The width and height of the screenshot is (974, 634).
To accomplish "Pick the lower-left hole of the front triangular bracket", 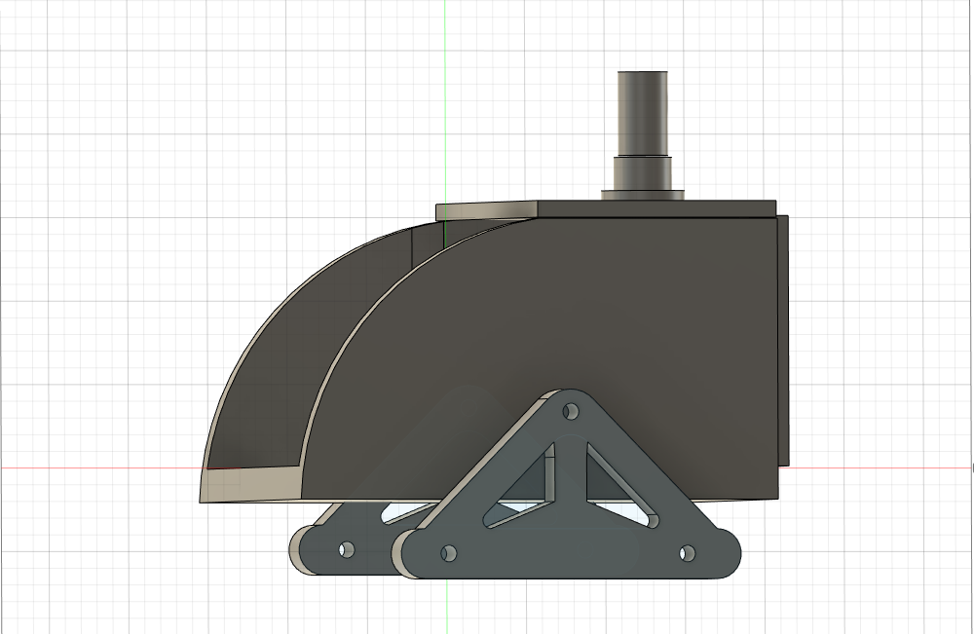I will click(448, 553).
